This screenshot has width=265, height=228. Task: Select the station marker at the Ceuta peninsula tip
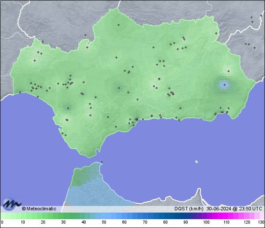[x=102, y=162]
